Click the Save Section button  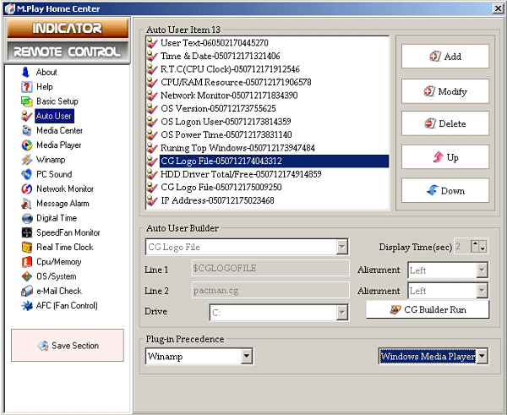coord(68,346)
